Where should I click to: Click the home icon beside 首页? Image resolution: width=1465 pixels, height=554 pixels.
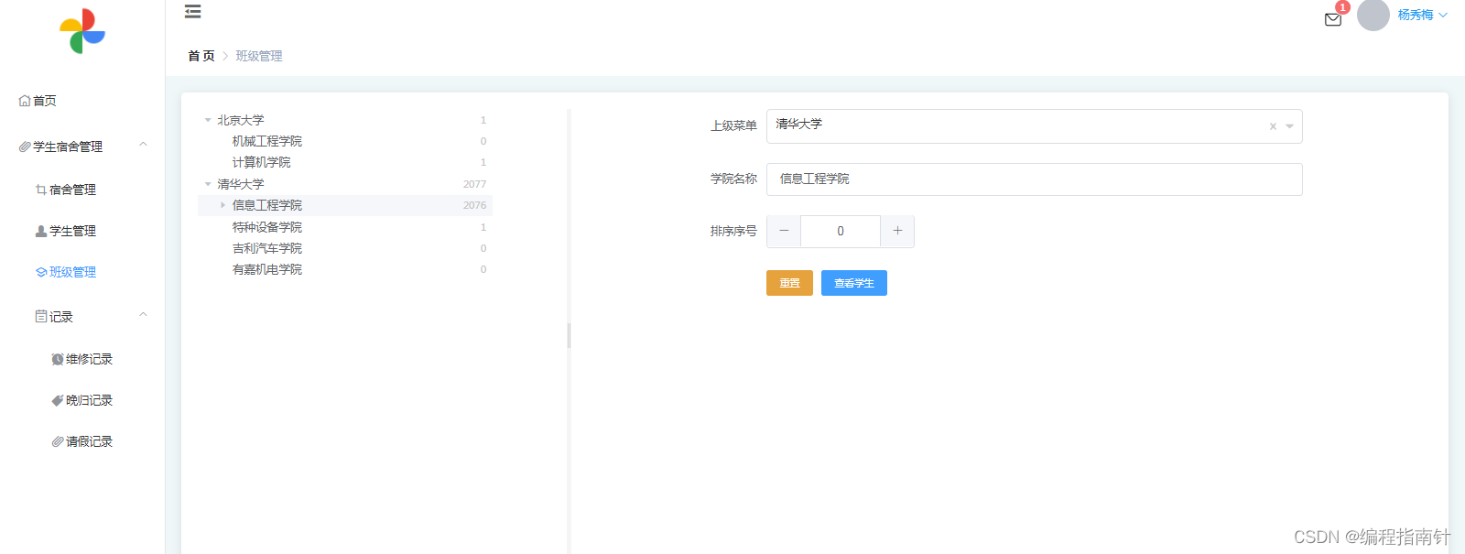[25, 101]
